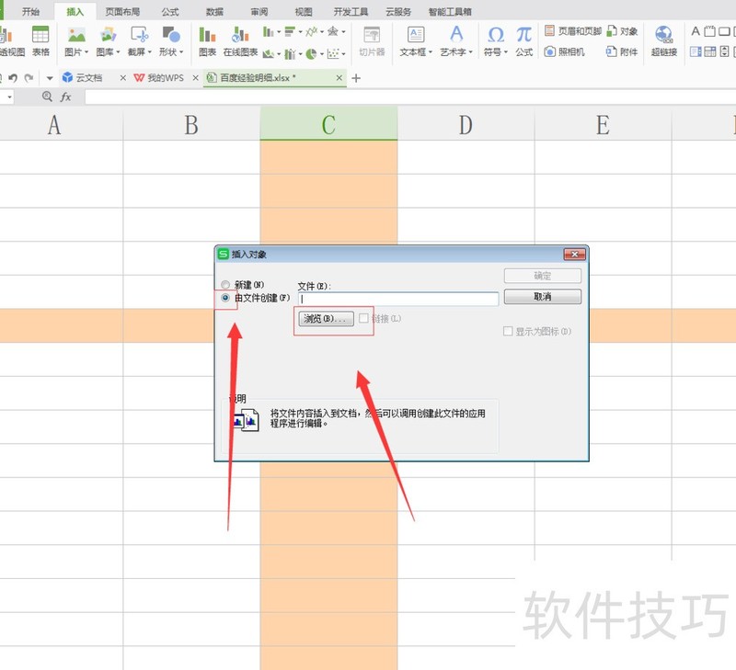The image size is (736, 670).
Task: Open the 我的WPS document tab
Action: tap(165, 78)
